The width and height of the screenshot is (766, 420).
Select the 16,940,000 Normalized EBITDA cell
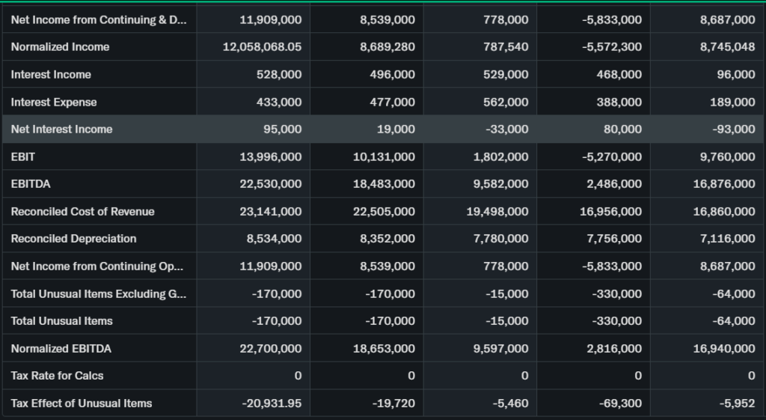pyautogui.click(x=724, y=349)
